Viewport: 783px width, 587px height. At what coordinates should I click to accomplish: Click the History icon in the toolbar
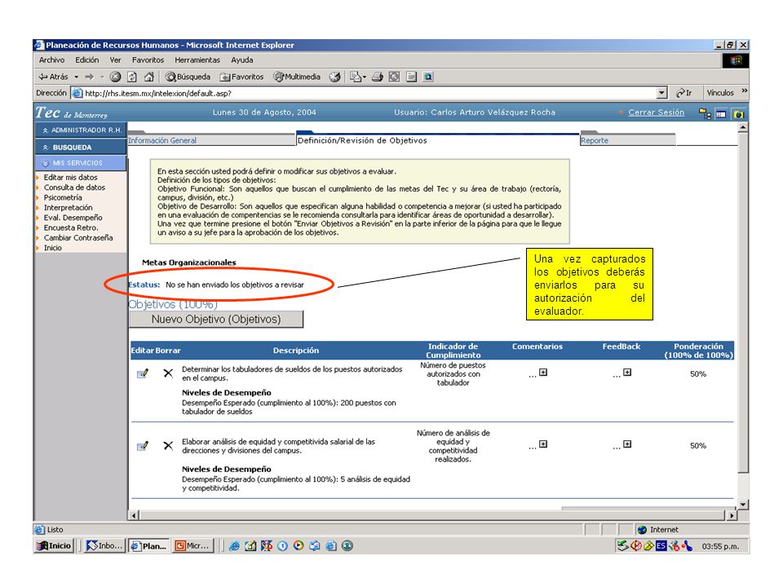[334, 77]
